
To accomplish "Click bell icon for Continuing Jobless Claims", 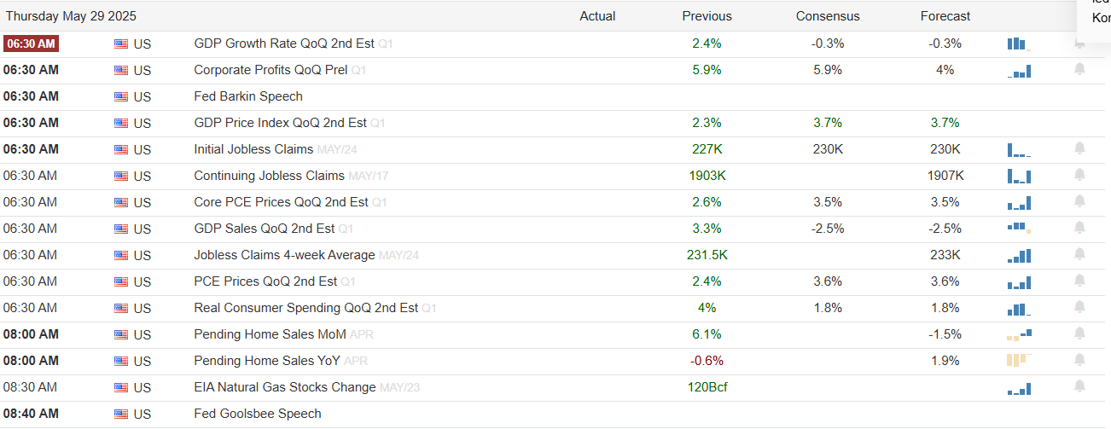I will [1079, 175].
